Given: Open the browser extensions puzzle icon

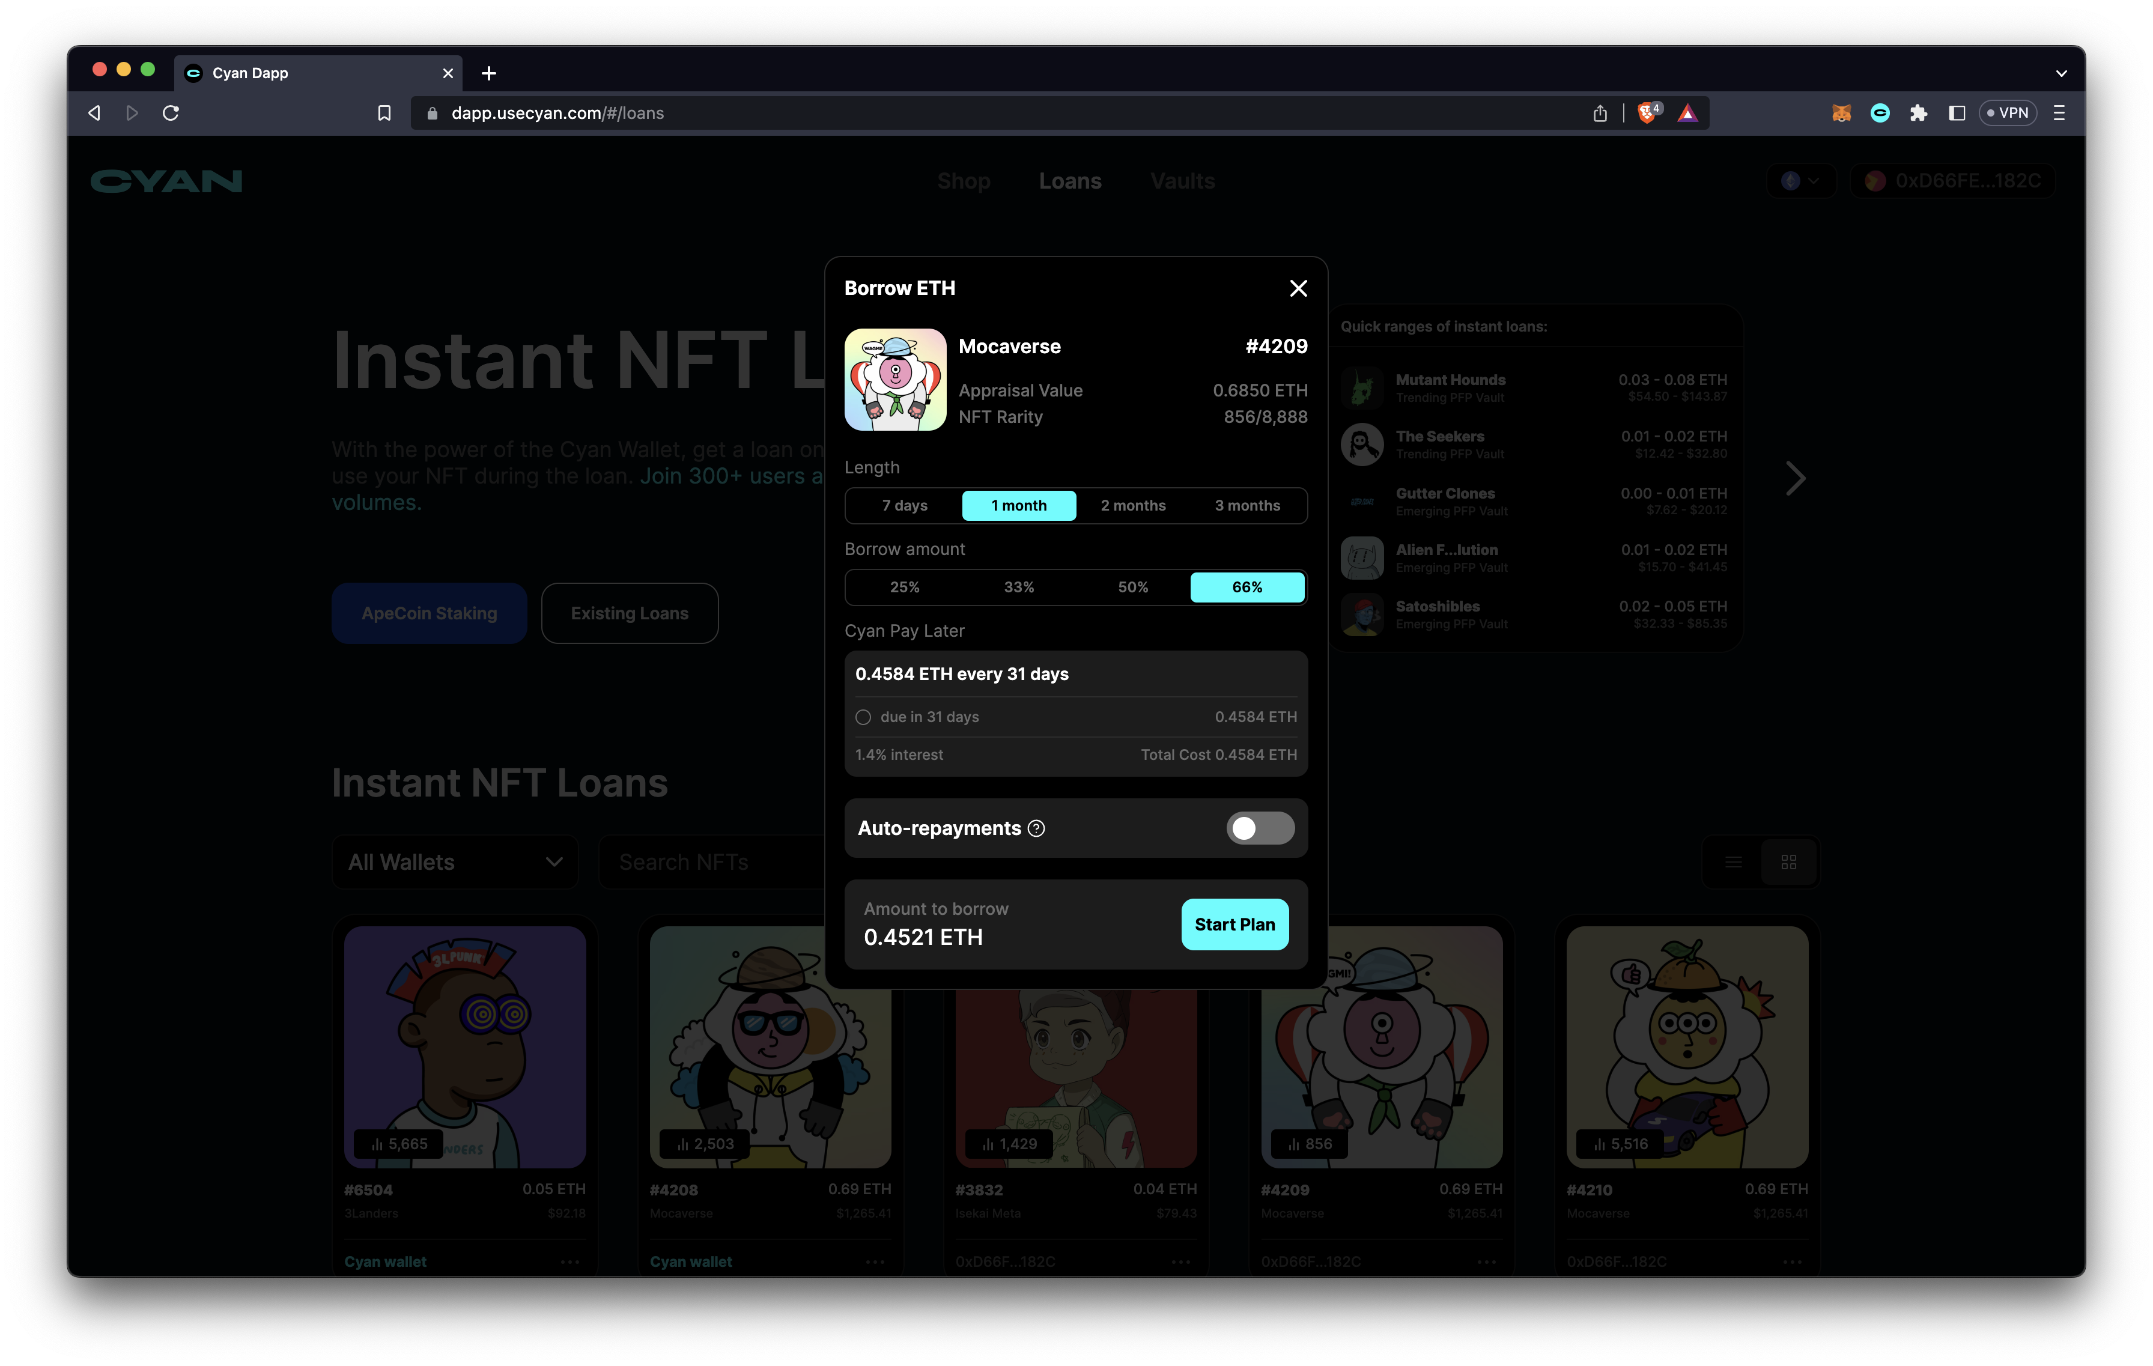Looking at the screenshot, I should [1919, 113].
